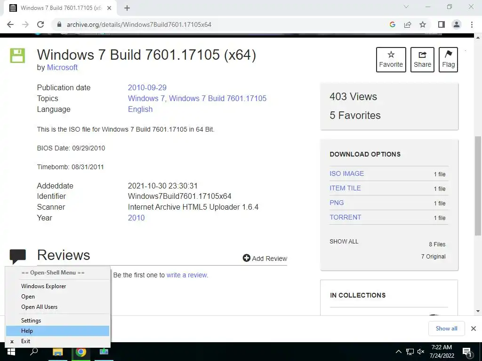Open the English language link
This screenshot has width=482, height=361.
140,109
